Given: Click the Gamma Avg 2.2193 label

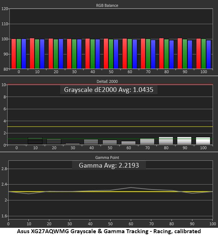Looking at the screenshot, I should [x=109, y=165].
